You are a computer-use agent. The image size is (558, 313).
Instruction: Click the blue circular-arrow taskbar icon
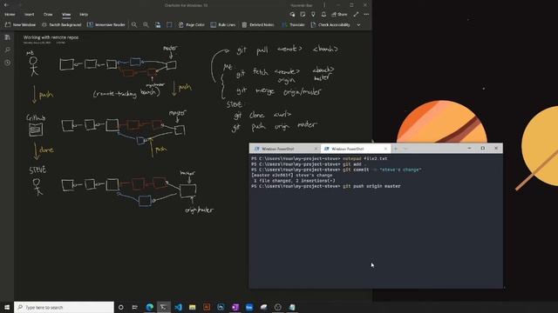pos(221,307)
